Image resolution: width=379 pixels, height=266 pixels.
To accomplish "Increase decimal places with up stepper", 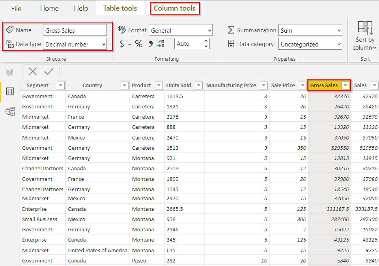I will point(206,41).
